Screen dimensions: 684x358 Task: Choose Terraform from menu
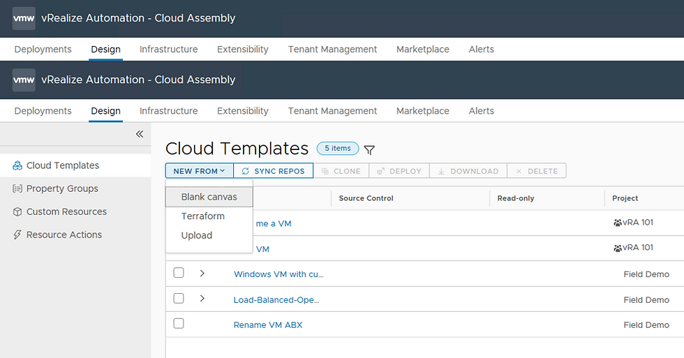(203, 216)
